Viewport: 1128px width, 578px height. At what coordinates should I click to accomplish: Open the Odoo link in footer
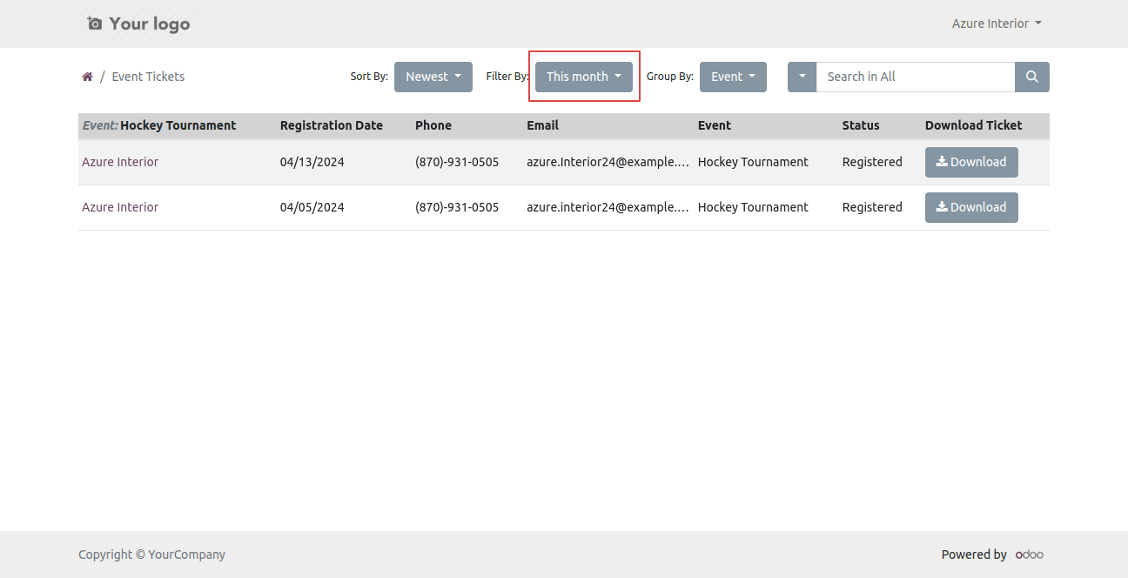1030,554
